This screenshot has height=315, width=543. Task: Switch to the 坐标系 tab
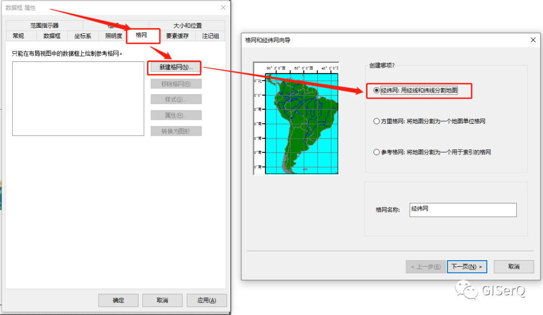(x=82, y=36)
